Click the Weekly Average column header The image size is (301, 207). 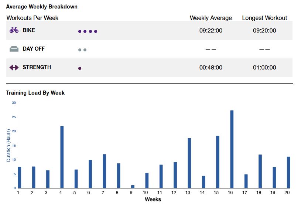pyautogui.click(x=211, y=18)
